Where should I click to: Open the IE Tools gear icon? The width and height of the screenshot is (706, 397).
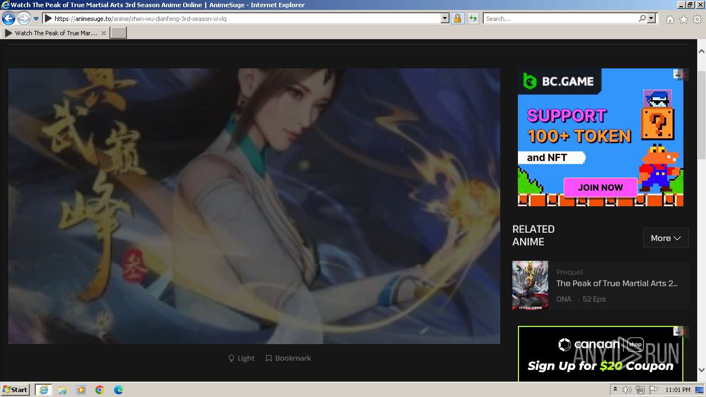697,19
